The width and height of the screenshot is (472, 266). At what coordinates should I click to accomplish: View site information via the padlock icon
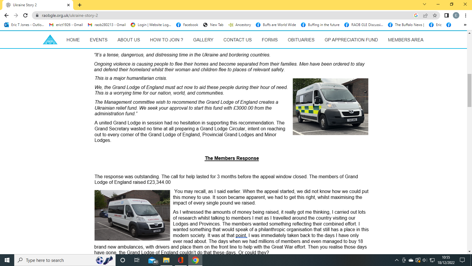click(37, 15)
